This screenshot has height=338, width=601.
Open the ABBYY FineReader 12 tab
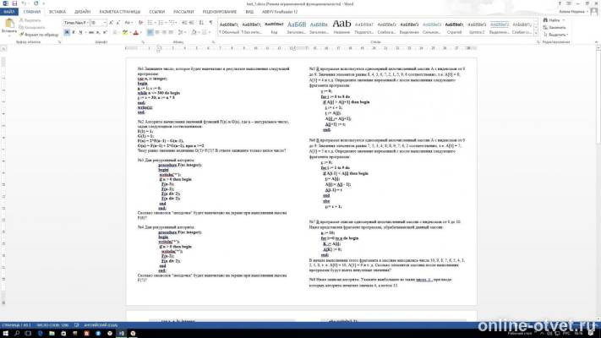coord(280,12)
